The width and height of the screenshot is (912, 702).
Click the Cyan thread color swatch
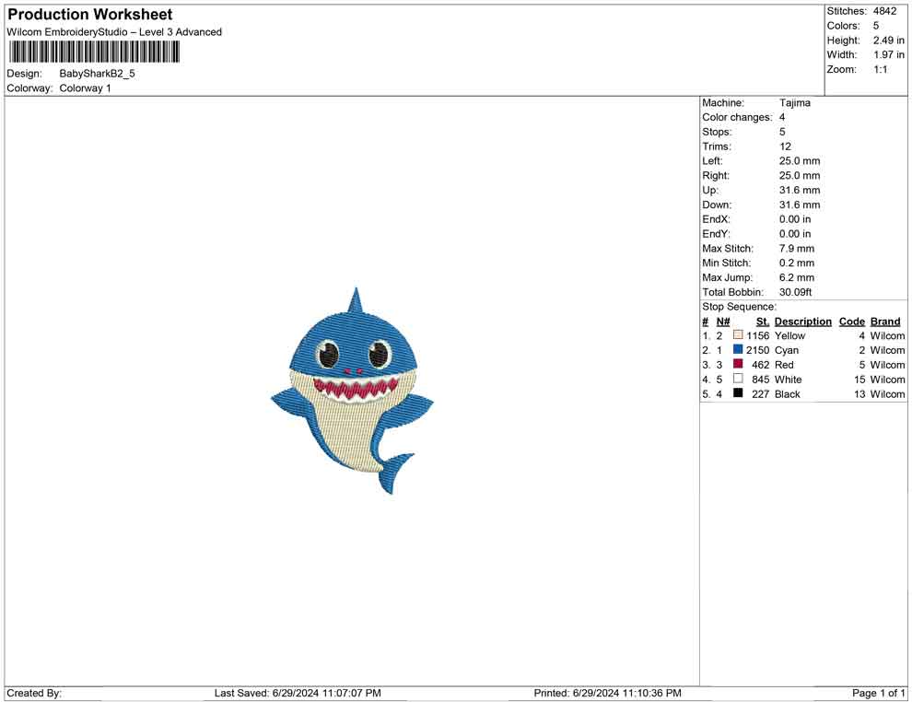click(x=738, y=349)
